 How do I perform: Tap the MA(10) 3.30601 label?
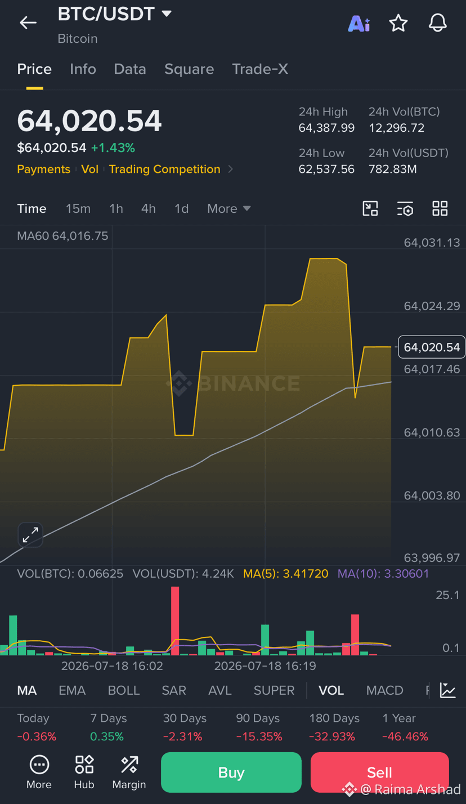pyautogui.click(x=383, y=574)
